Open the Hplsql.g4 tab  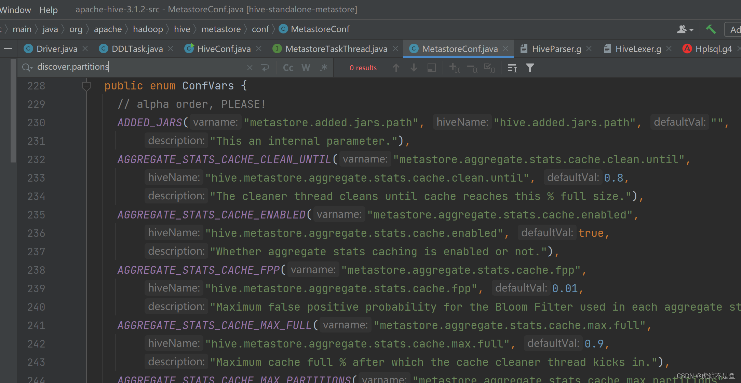714,49
